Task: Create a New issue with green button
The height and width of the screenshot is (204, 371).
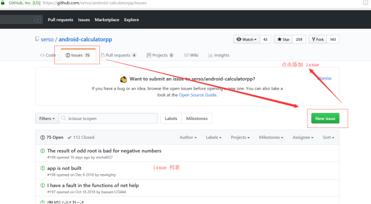Action: tap(325, 118)
